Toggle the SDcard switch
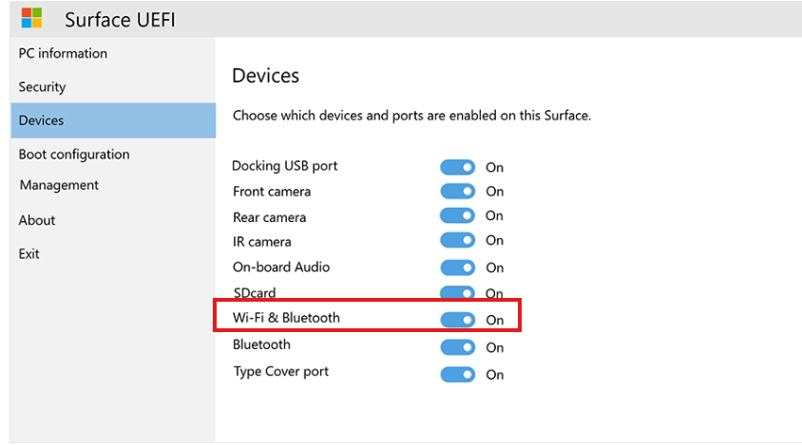This screenshot has height=445, width=802. [457, 293]
